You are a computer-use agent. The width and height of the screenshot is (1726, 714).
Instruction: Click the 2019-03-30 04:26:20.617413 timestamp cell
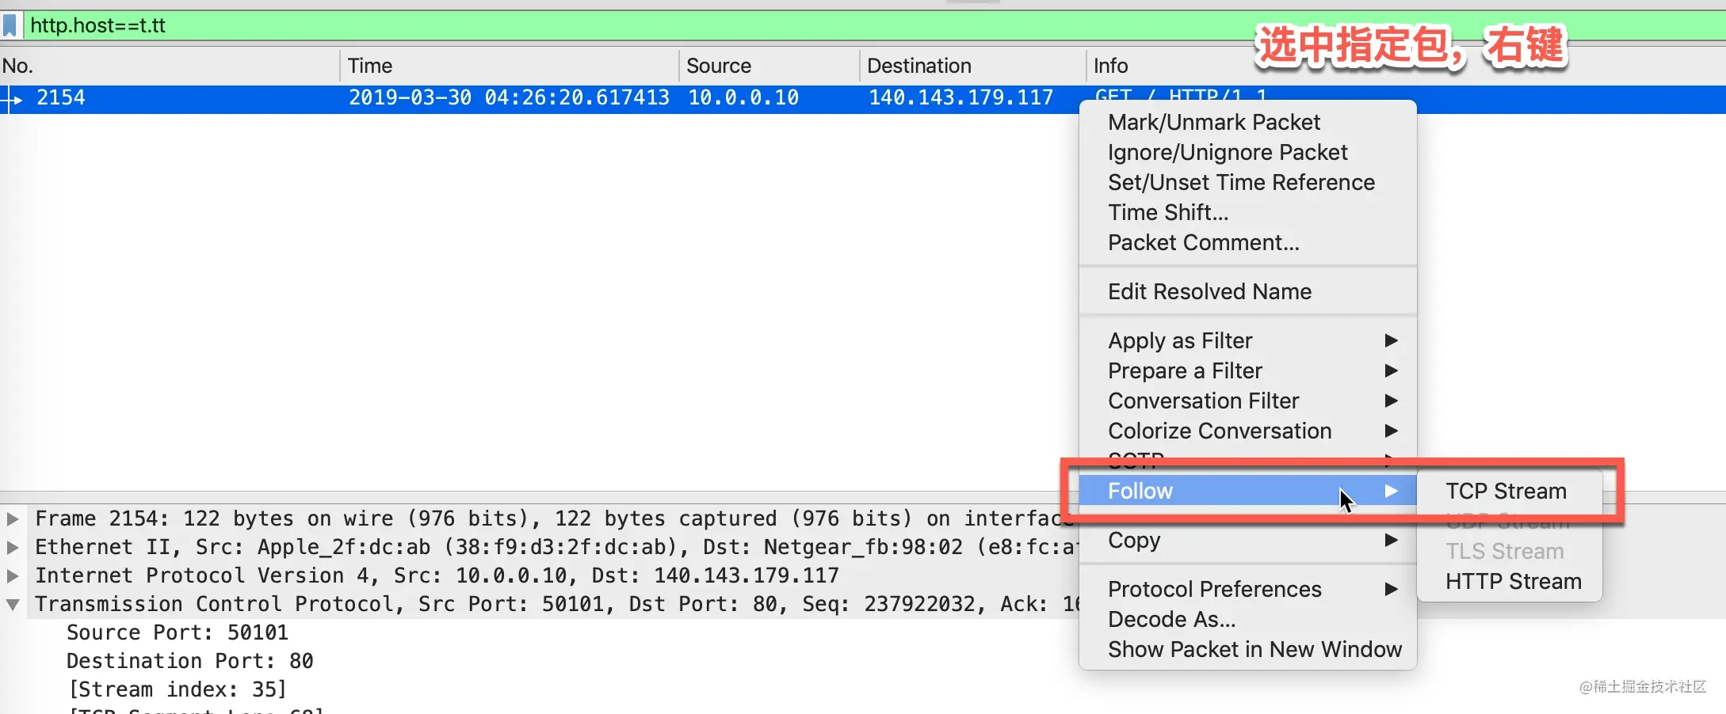509,97
